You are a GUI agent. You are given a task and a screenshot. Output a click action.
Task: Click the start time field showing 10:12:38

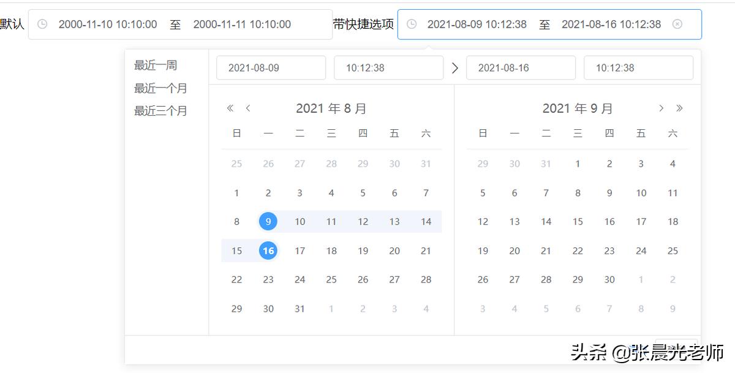point(388,67)
